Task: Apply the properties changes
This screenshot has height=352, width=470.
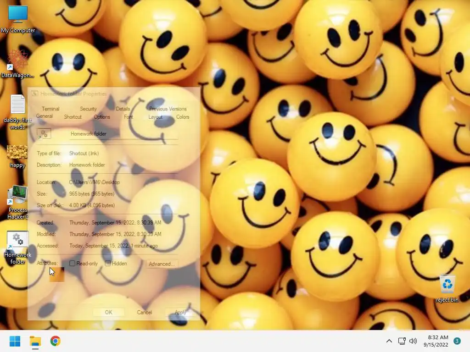Action: coord(180,312)
